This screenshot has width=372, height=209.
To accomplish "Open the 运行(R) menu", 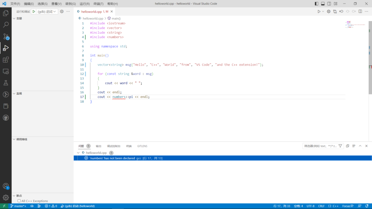I will [85, 4].
